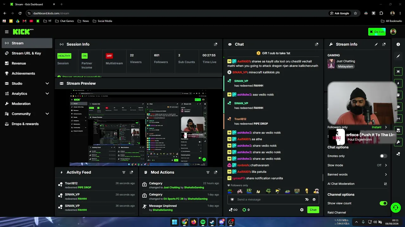
Task: Expand the Studio sidebar section
Action: tap(27, 84)
